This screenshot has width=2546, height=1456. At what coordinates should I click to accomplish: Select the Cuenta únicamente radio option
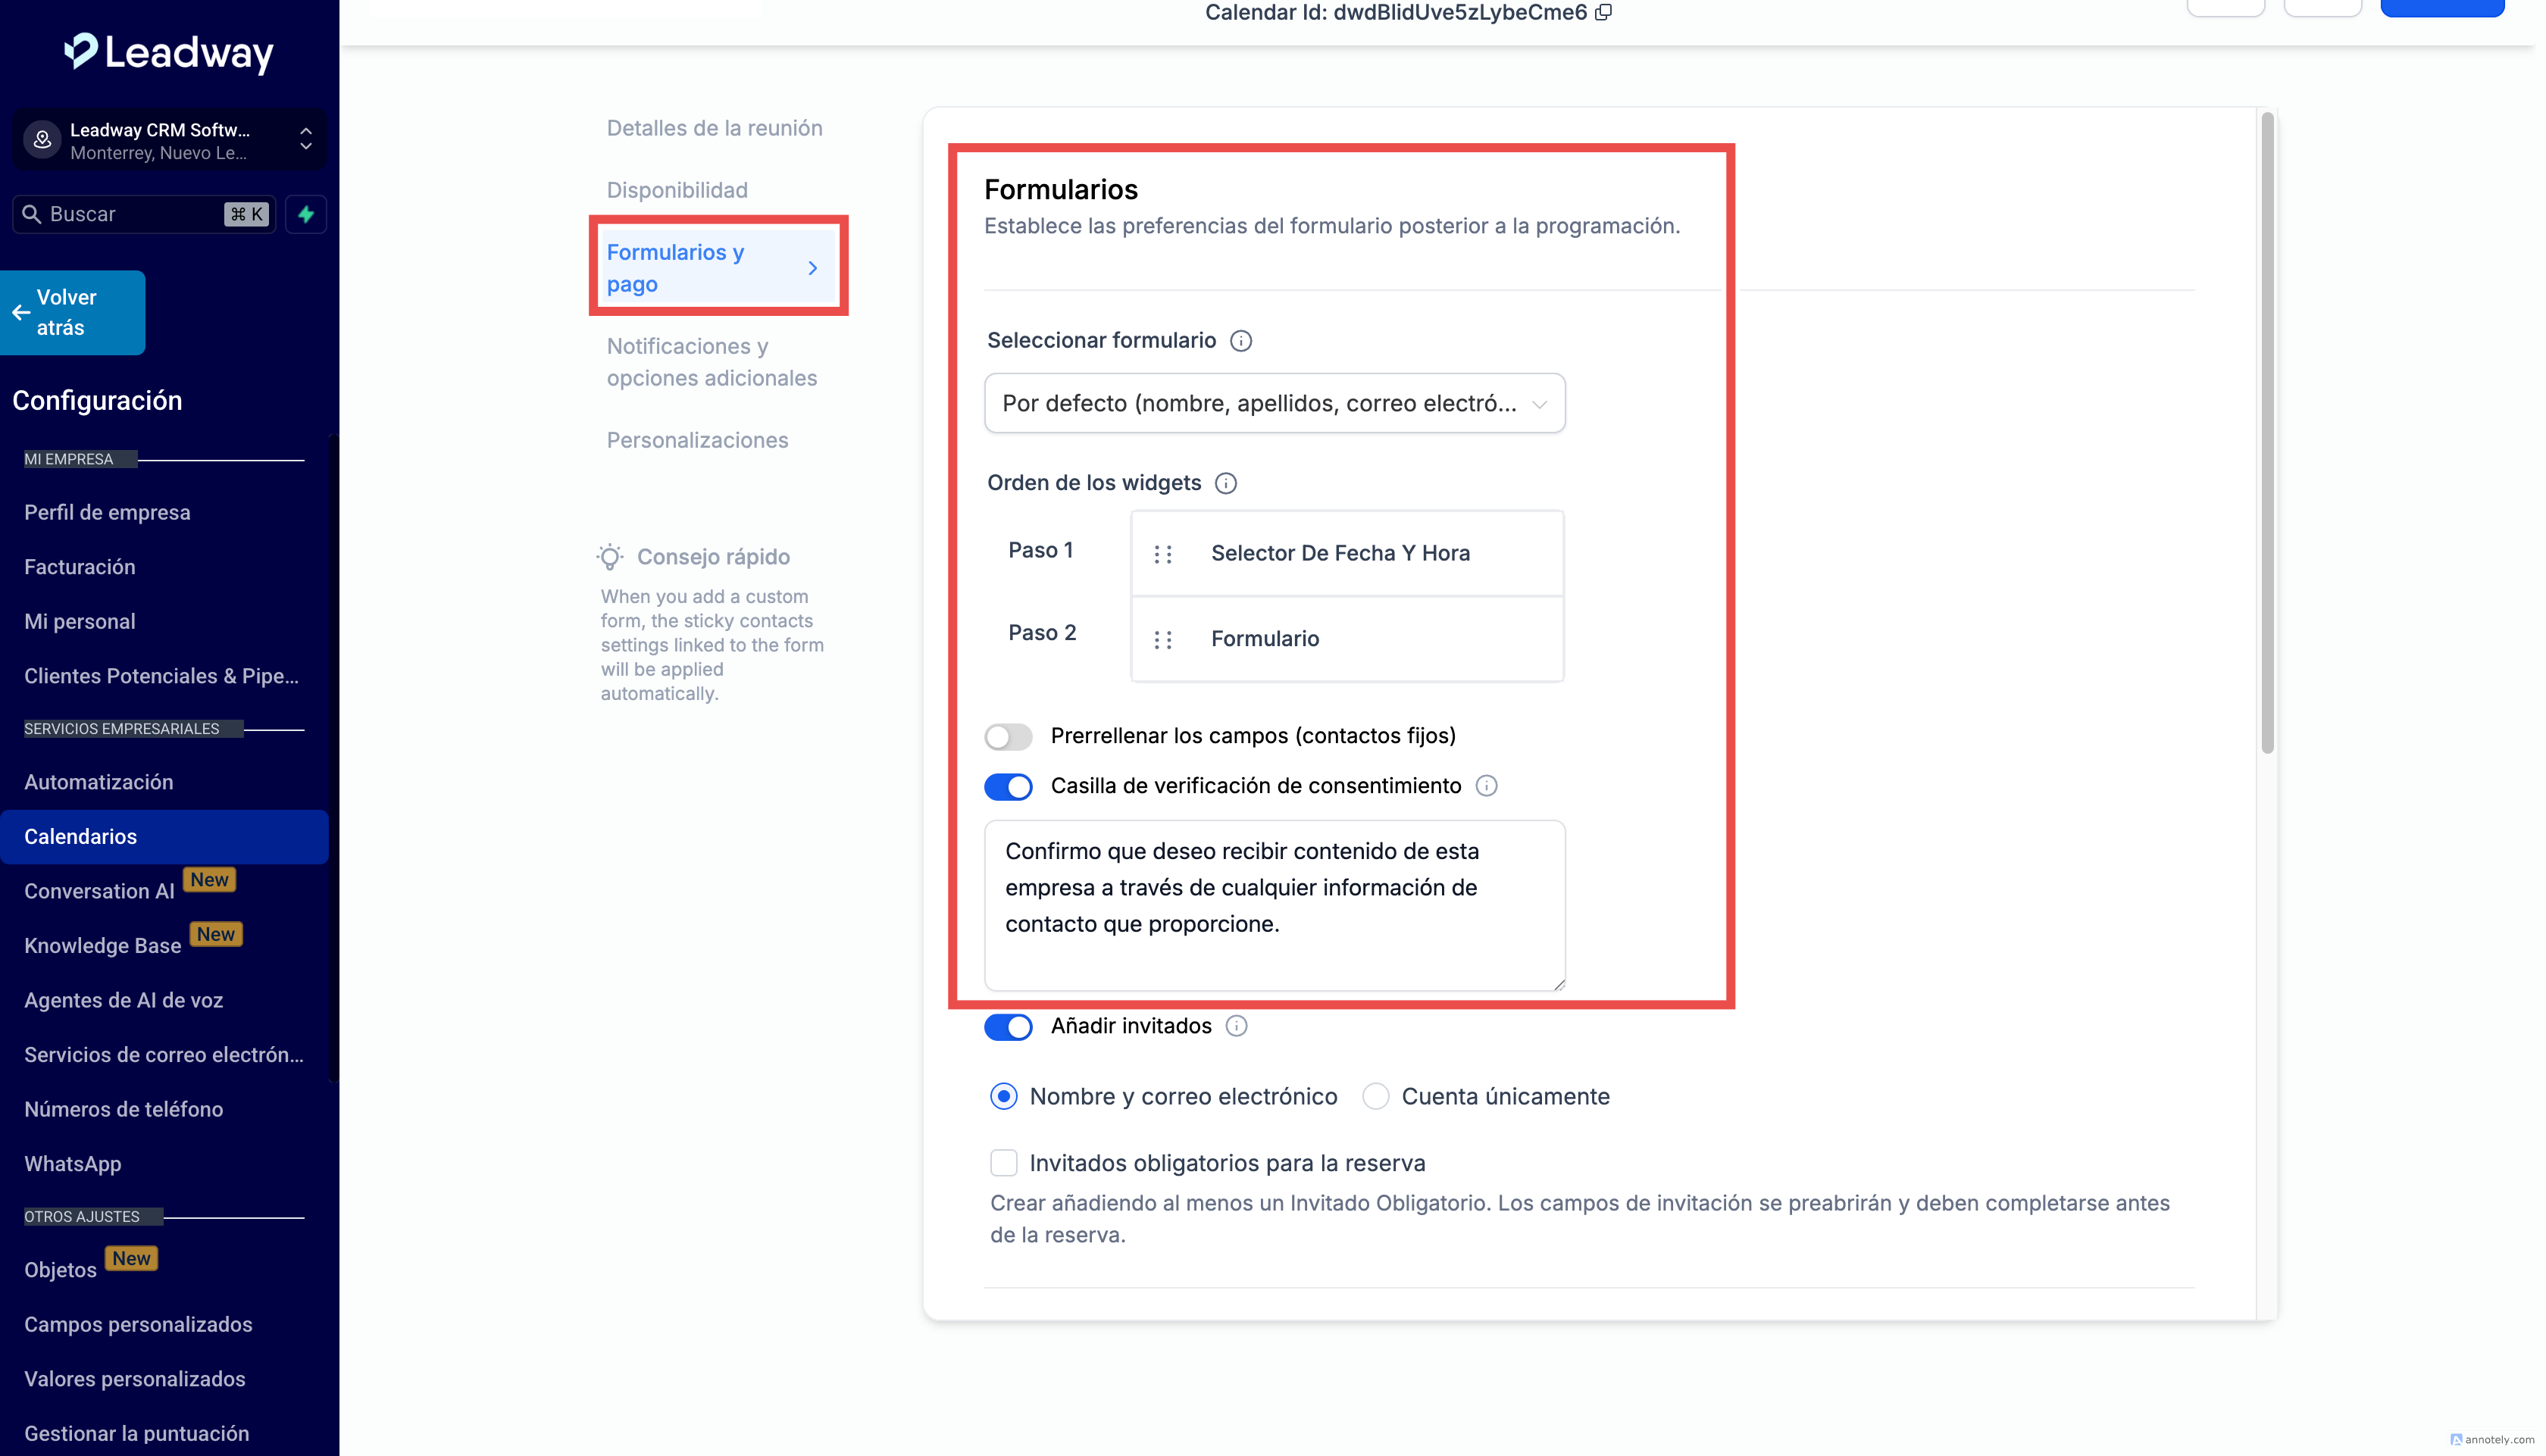(x=1376, y=1097)
